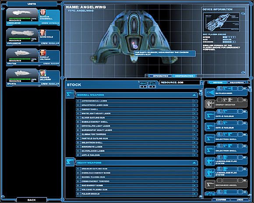Open the Devices tab
Image resolution: width=254 pixels, height=203 pixels.
[218, 83]
